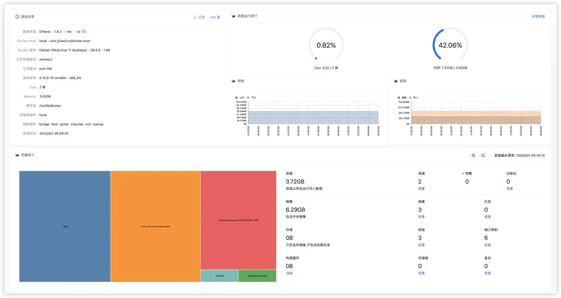Open 详情数据 for container statistics
The height and width of the screenshot is (298, 561).
[x=538, y=17]
